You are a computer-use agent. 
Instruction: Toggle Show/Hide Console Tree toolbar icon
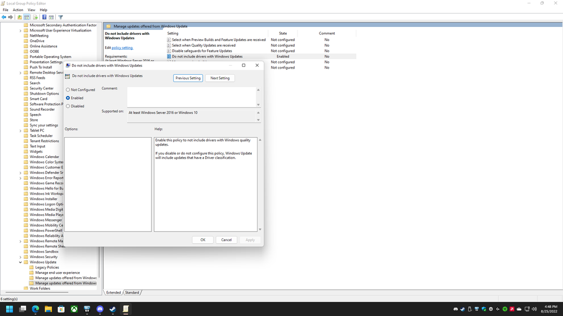pos(26,17)
